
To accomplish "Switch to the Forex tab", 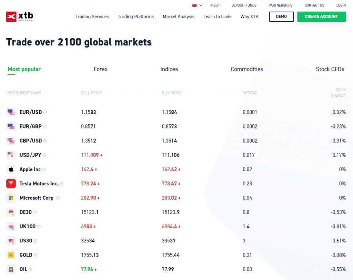I will point(101,69).
